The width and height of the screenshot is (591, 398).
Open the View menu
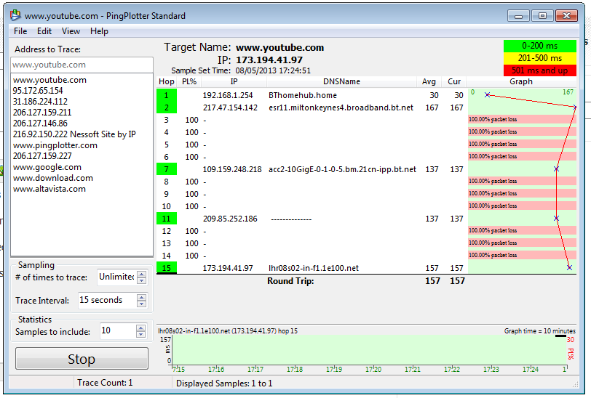[71, 31]
